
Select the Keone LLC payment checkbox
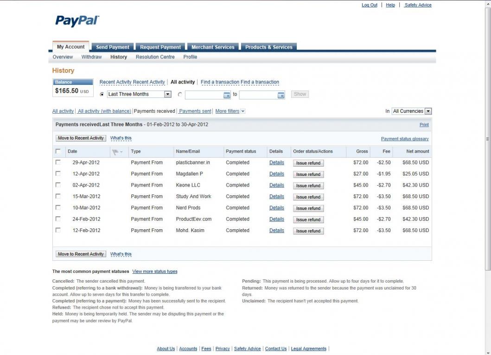pyautogui.click(x=58, y=185)
